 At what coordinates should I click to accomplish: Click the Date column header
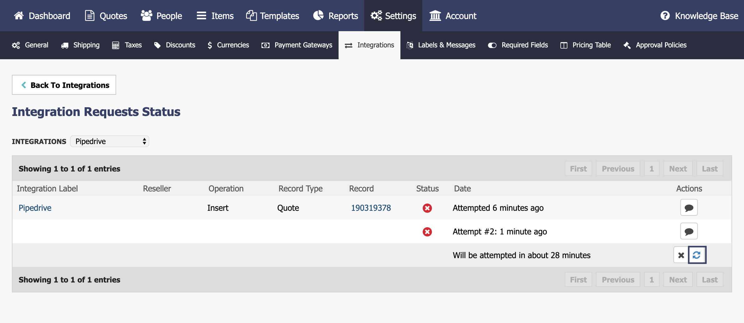point(463,189)
